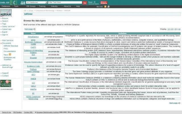Open the Evidence Code entry

pos(33,66)
